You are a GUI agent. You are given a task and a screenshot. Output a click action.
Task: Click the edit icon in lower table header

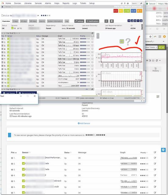155,152
